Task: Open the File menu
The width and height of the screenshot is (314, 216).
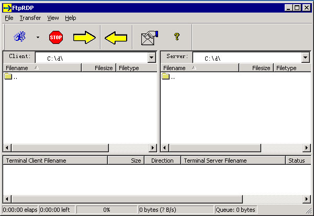Action: [9, 18]
